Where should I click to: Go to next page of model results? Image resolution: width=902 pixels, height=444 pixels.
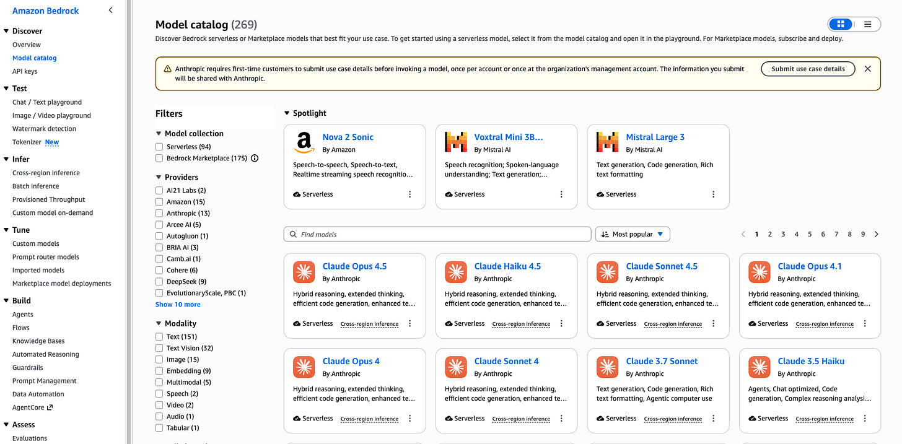[x=876, y=235]
